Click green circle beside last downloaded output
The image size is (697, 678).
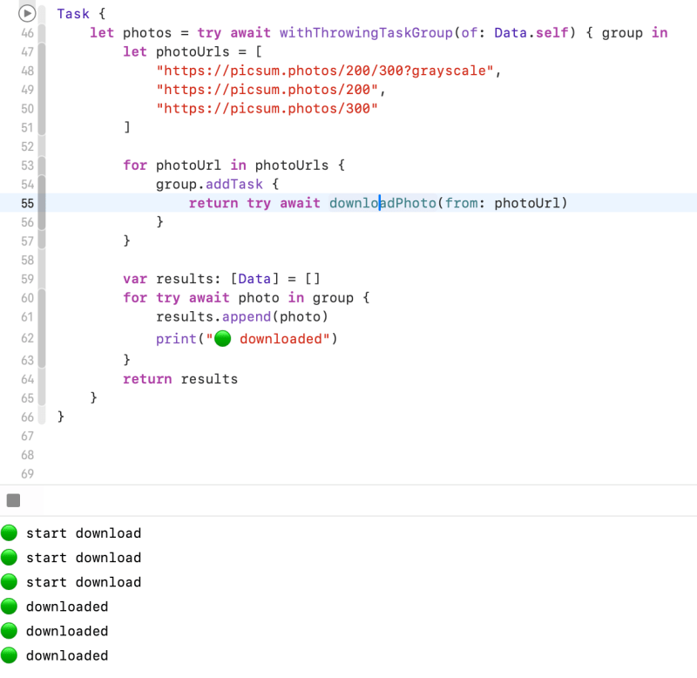[x=10, y=655]
